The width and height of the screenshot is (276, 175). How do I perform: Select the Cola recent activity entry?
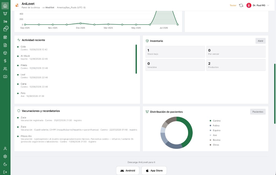coord(76,48)
